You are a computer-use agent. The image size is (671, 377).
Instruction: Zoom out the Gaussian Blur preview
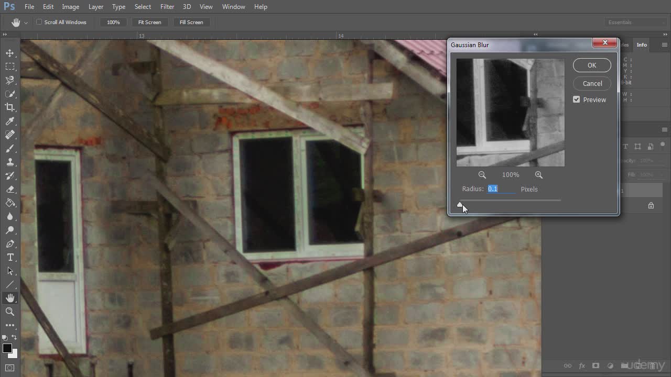pos(482,175)
